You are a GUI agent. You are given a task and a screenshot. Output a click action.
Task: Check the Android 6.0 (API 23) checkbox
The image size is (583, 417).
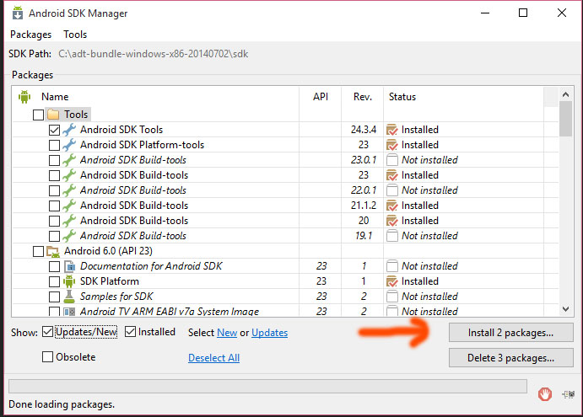pyautogui.click(x=38, y=251)
